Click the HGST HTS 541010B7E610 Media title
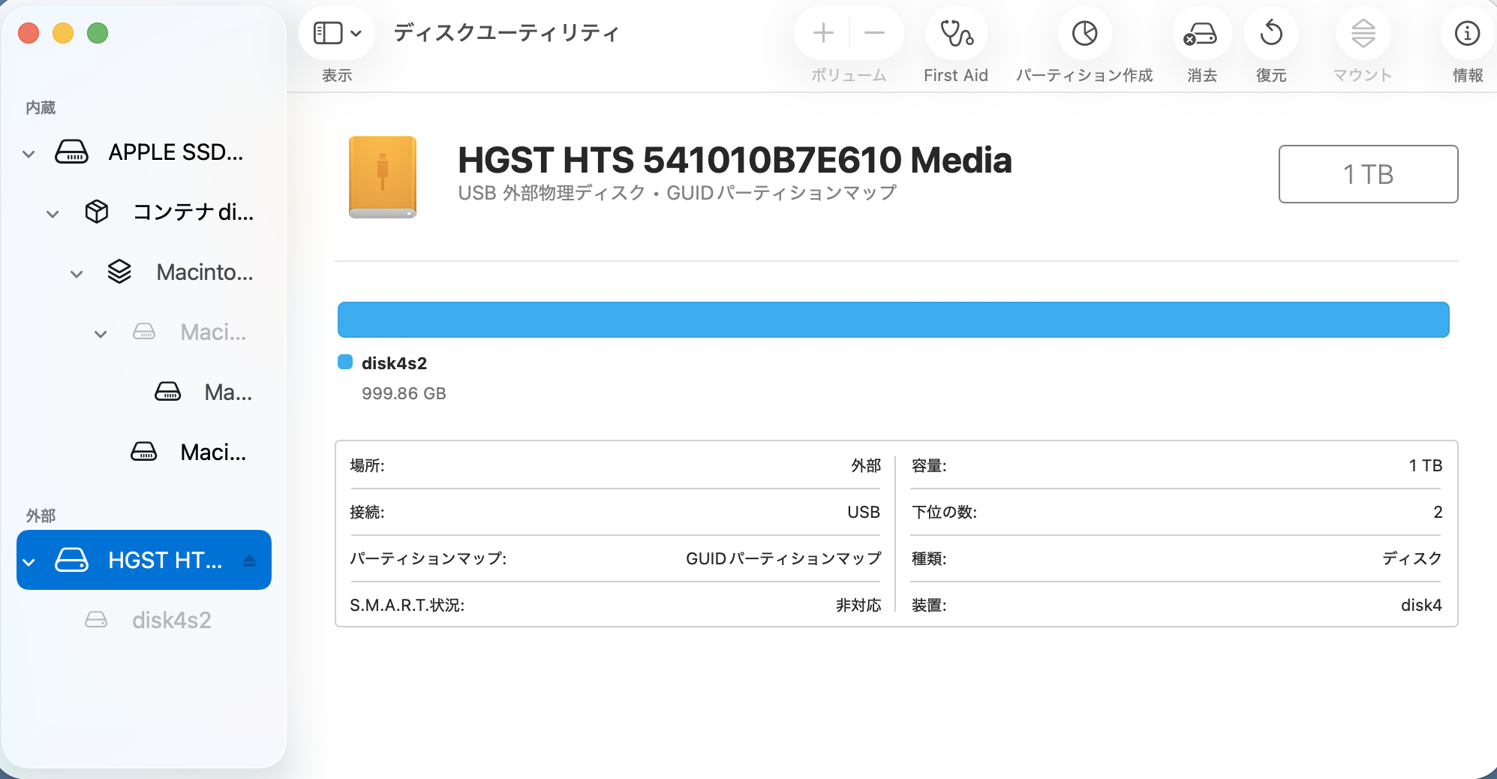The image size is (1497, 779). 735,160
